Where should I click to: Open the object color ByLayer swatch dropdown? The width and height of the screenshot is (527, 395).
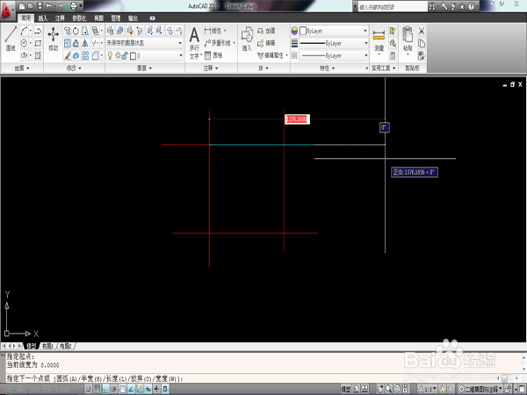(334, 31)
